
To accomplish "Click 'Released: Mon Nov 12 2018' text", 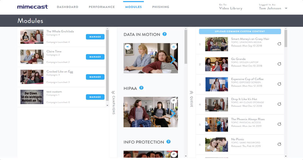I will pos(247,86).
